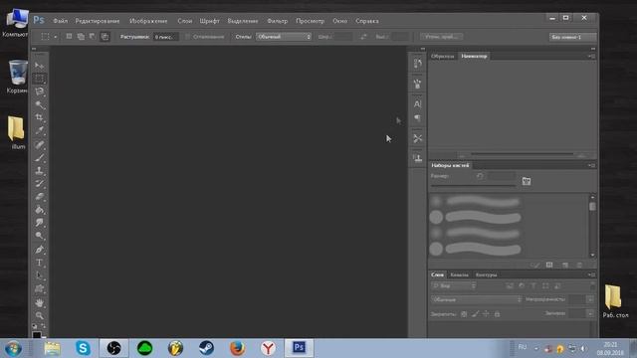Select the Paint Bucket tool

click(x=40, y=210)
